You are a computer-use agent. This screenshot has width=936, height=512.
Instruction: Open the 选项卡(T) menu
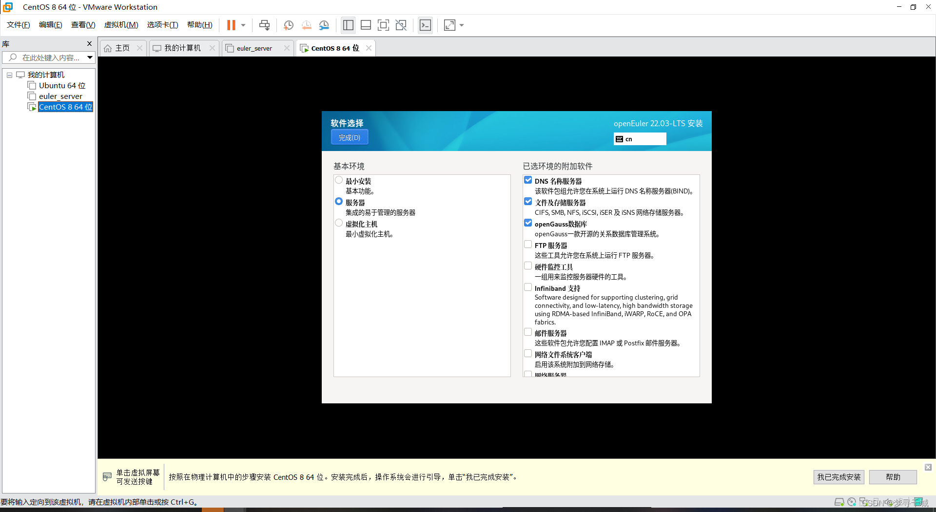point(163,25)
